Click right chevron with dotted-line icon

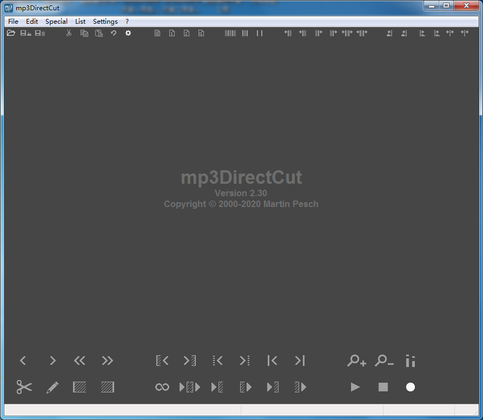tap(245, 361)
